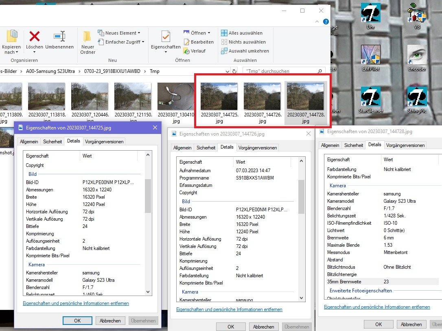The width and height of the screenshot is (442, 331).
Task: Click the Umbenennen rename icon
Action: click(59, 37)
